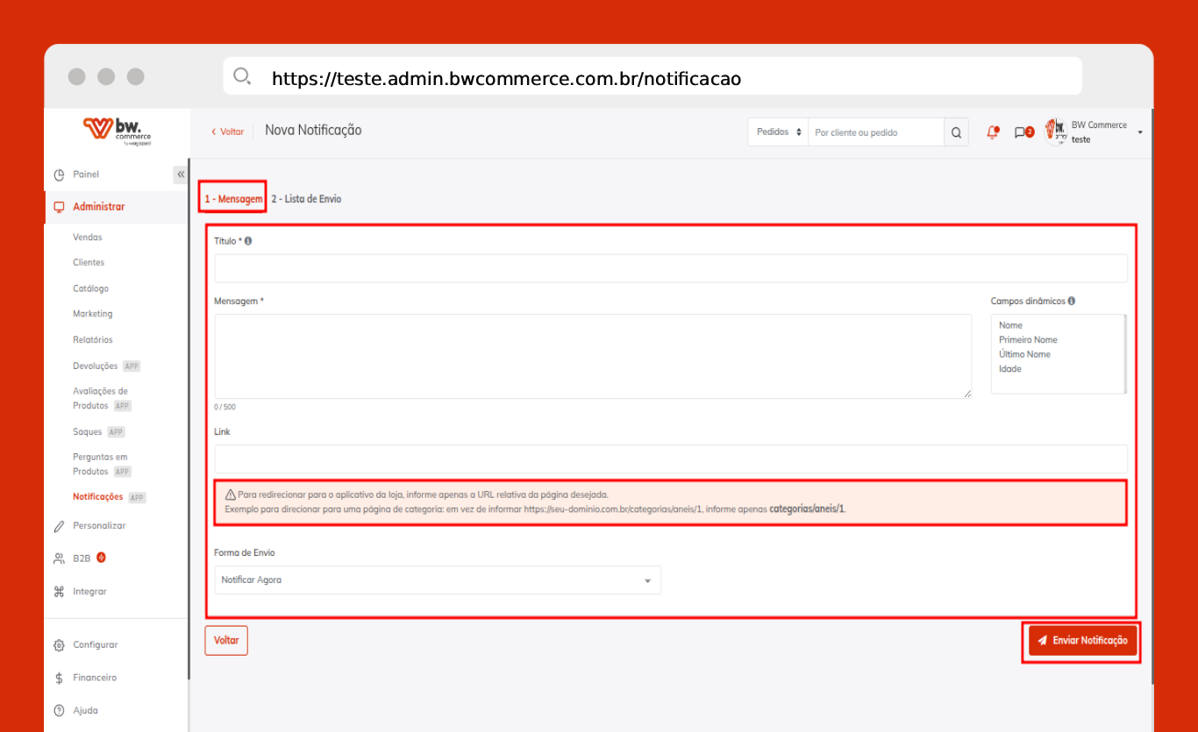Expand the BW Commerce account menu arrow

1140,132
